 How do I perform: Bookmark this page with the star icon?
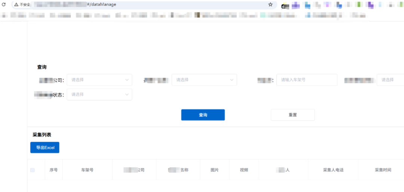point(270,4)
